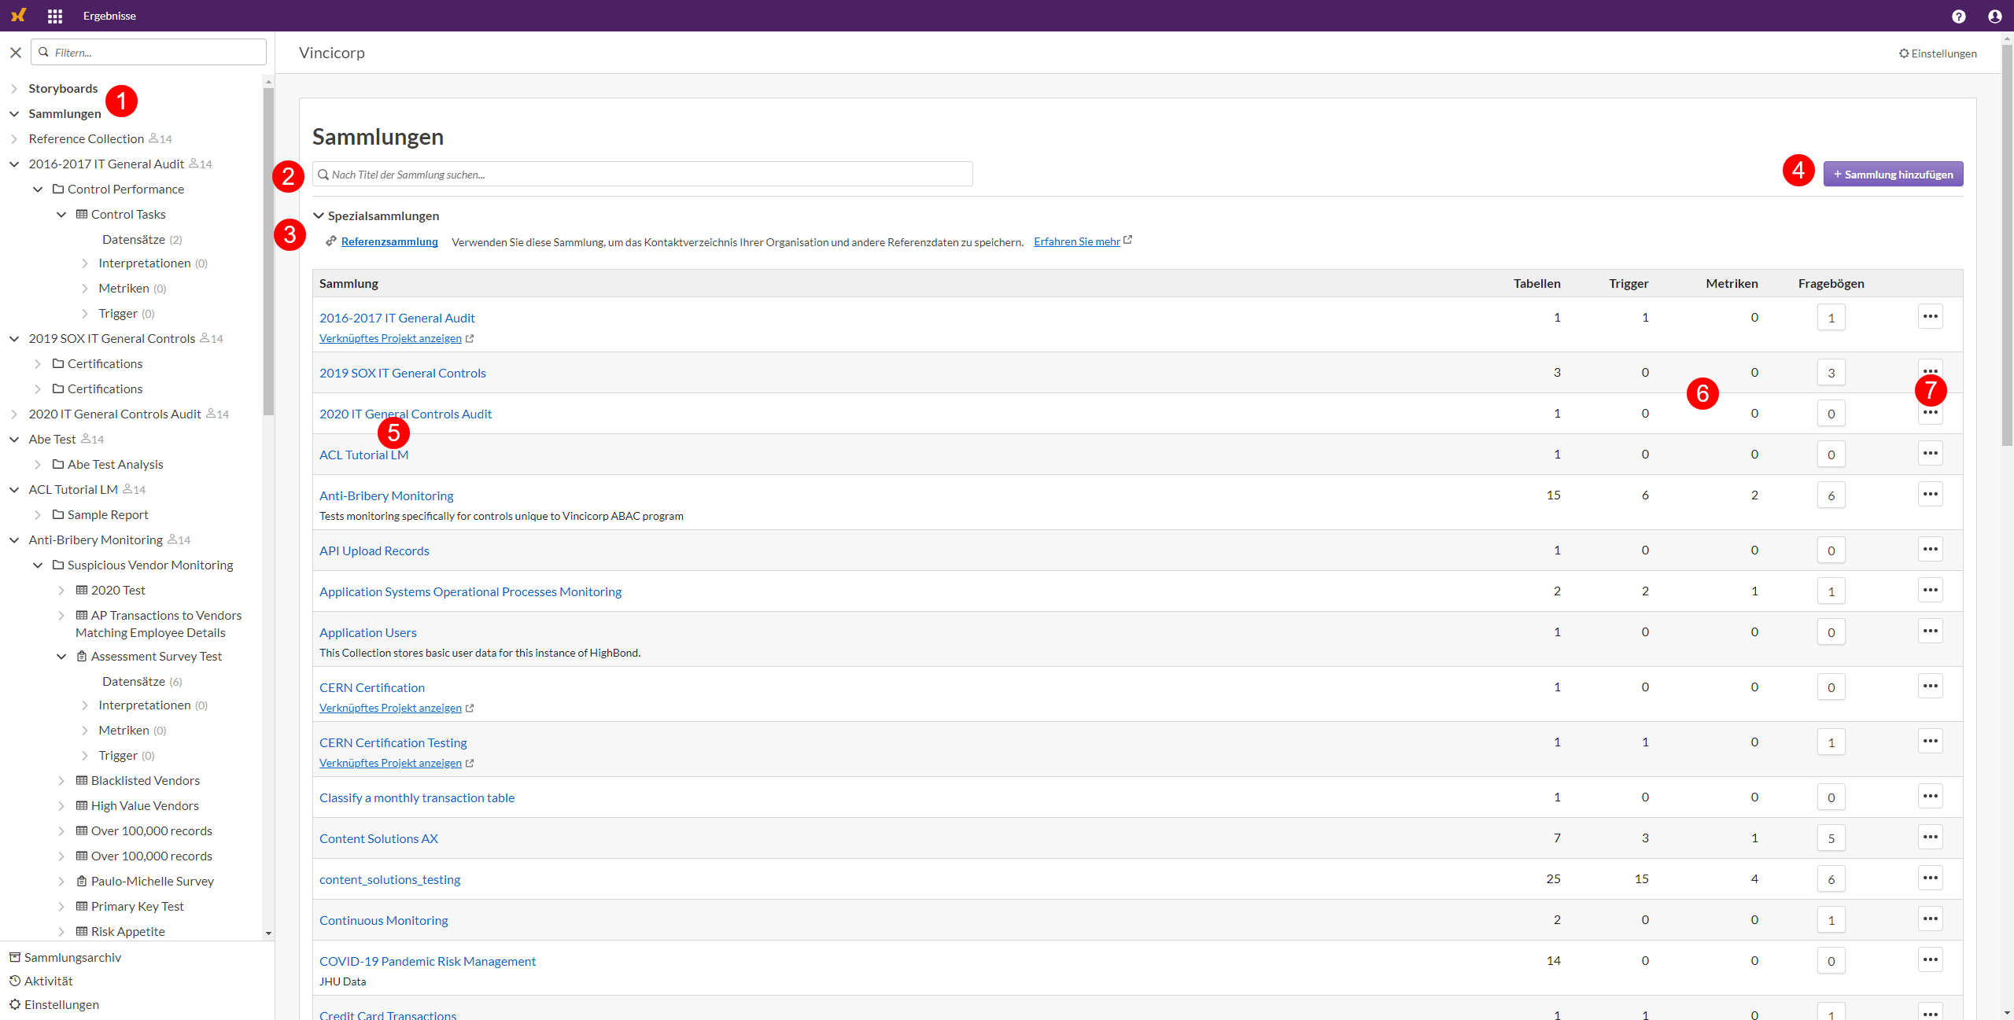Click the Blacklisted Vendors table icon
2014x1020 pixels.
82,780
